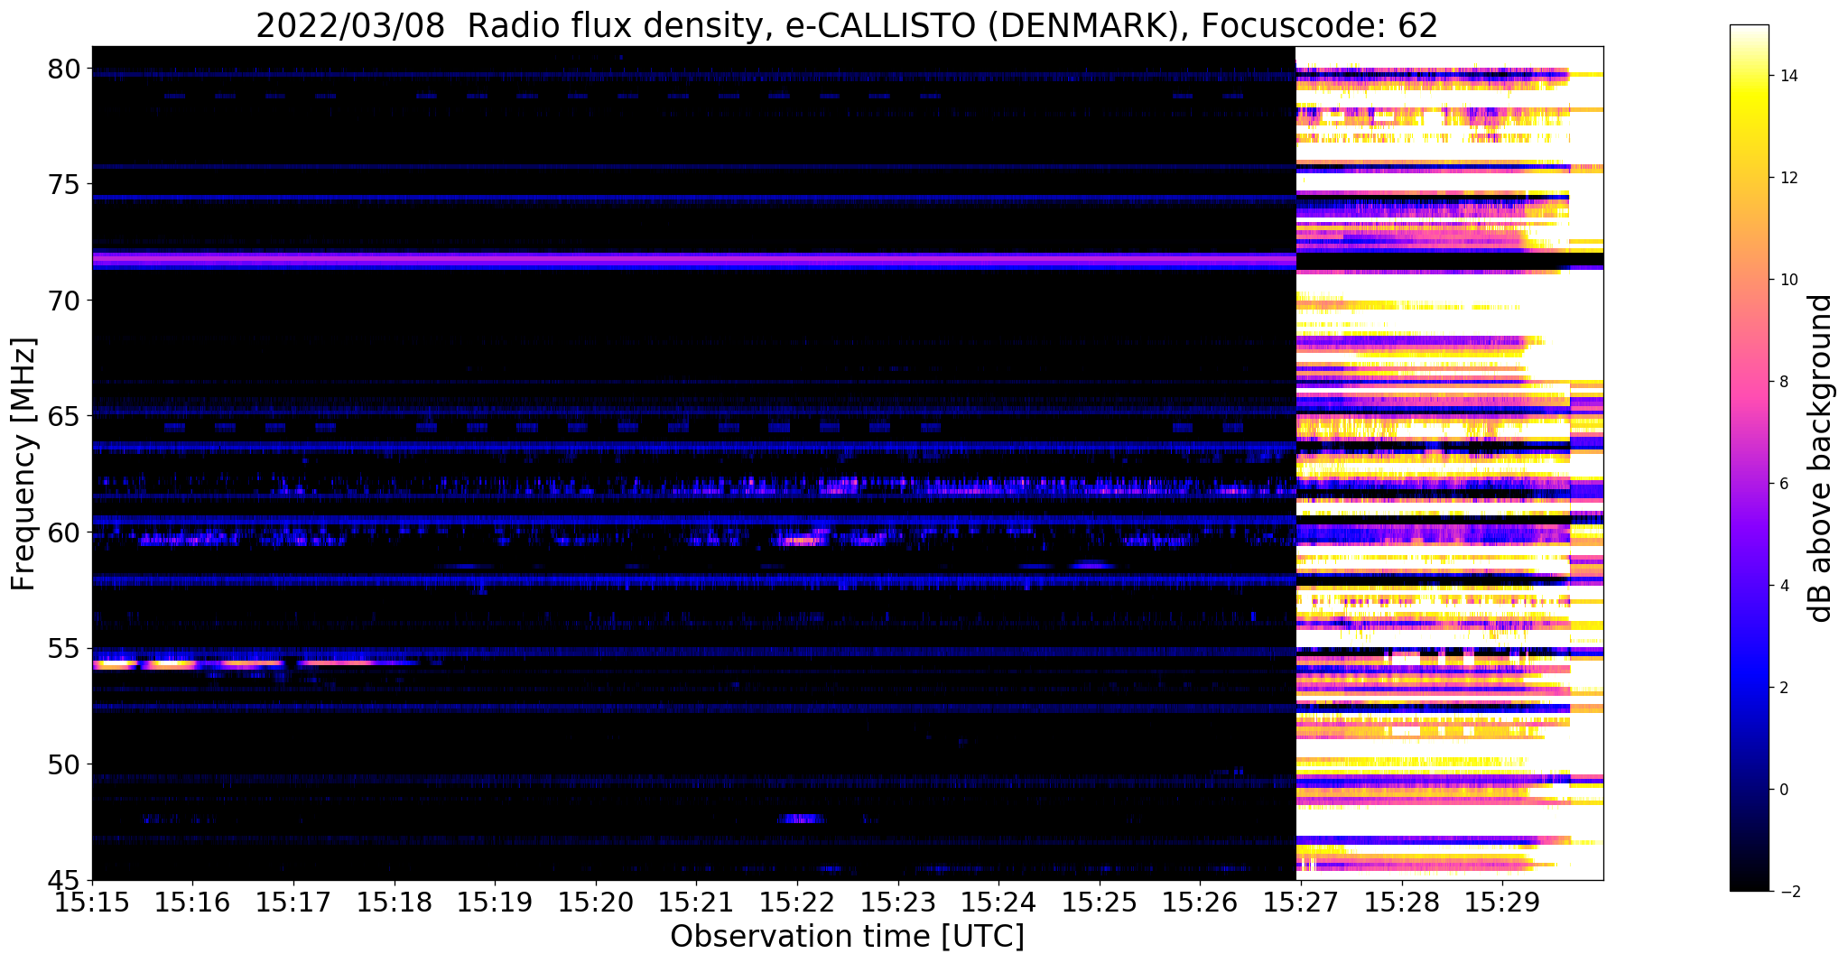Click the 'dB above background' colorbar label
Viewport: 1848px width, 963px height.
click(x=1821, y=458)
